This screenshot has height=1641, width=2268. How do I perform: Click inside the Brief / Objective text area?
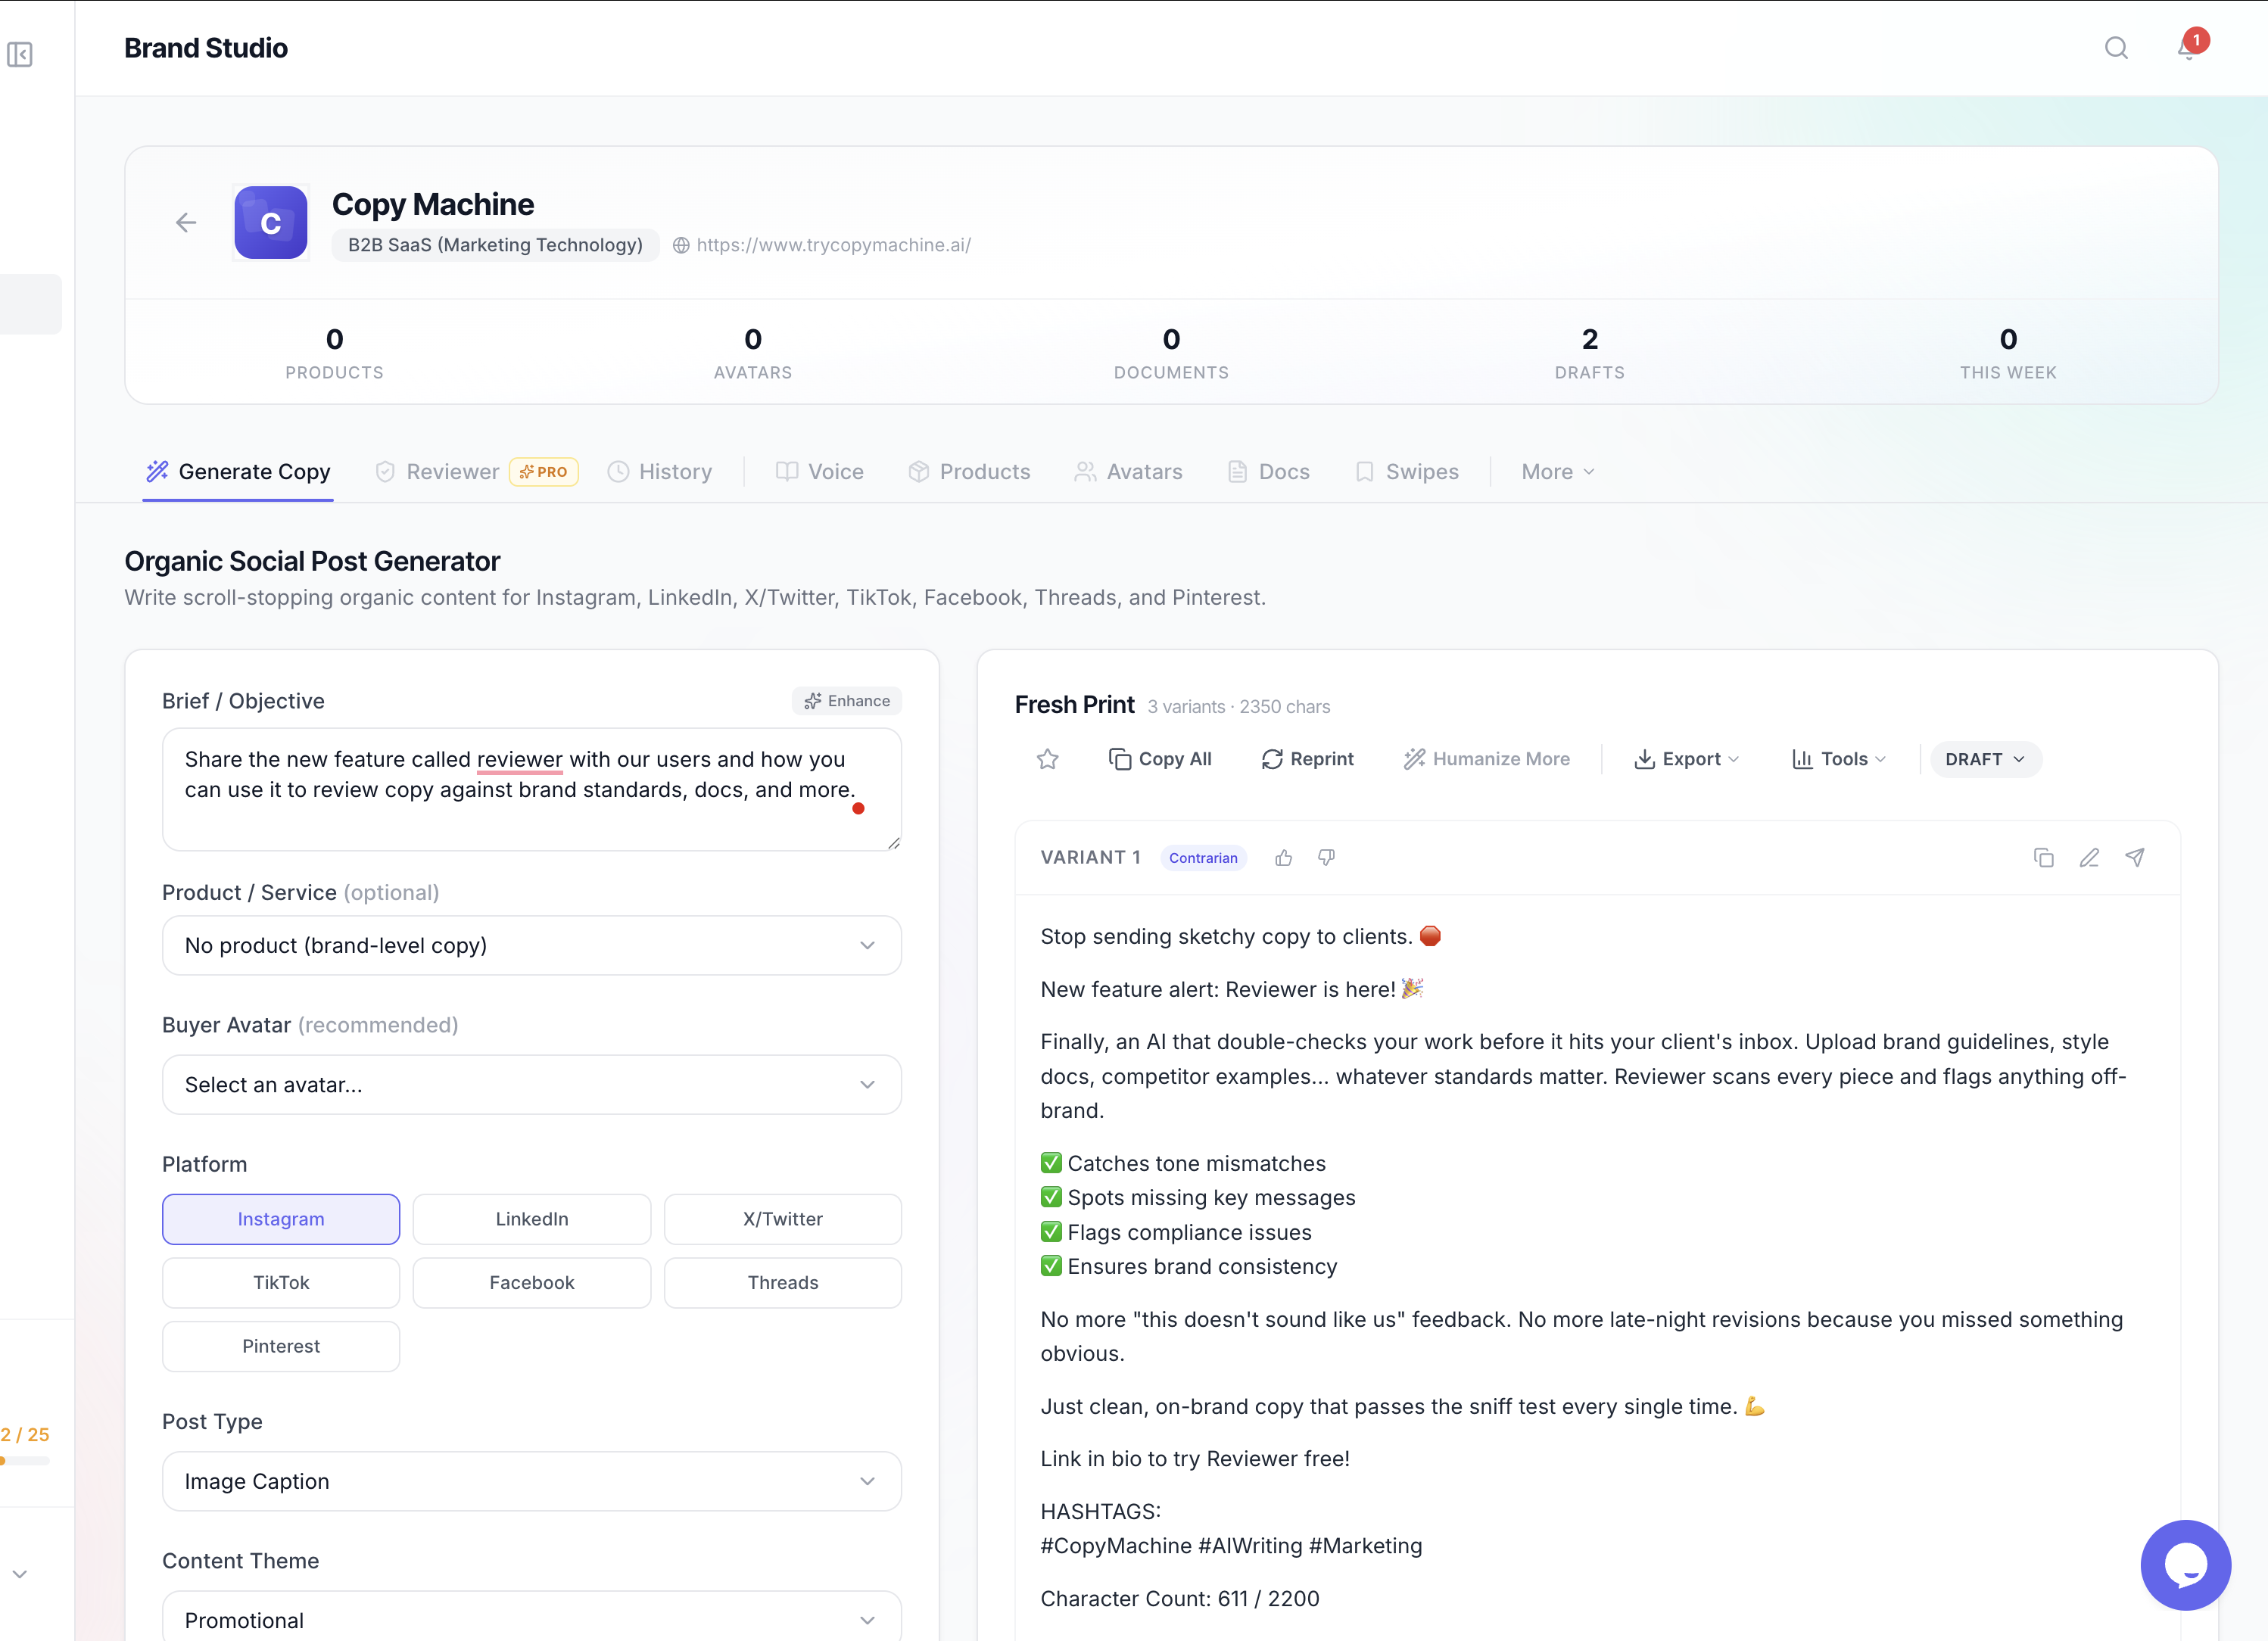point(531,789)
